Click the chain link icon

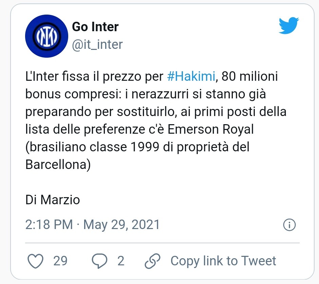[x=152, y=261]
